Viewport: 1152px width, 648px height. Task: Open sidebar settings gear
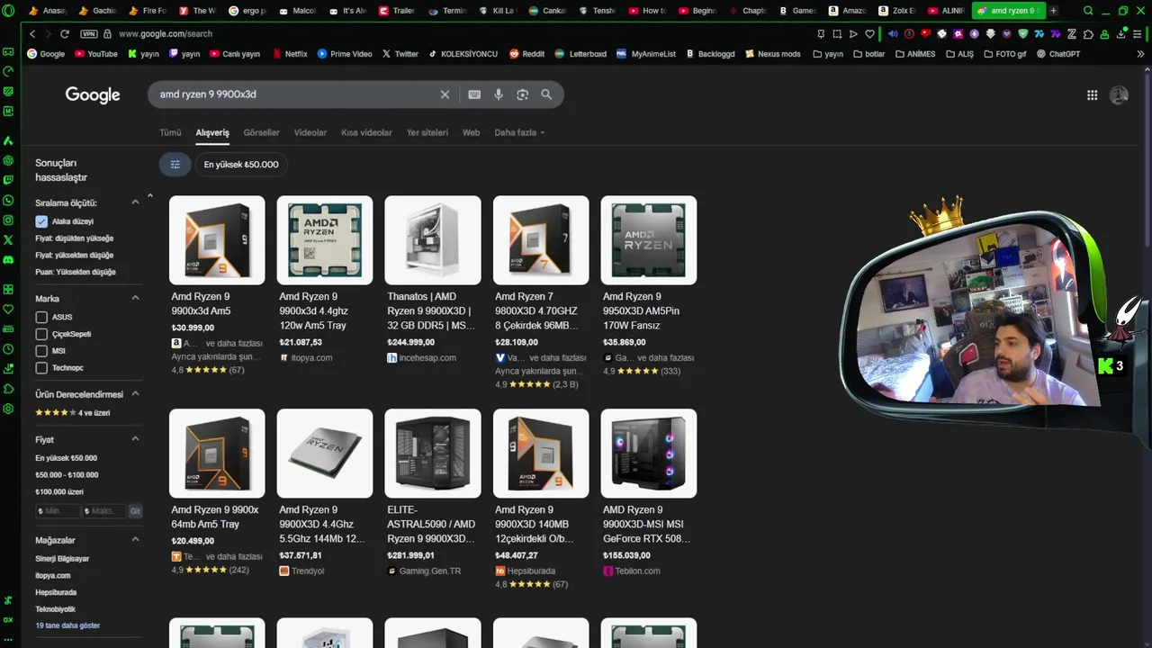click(x=8, y=409)
